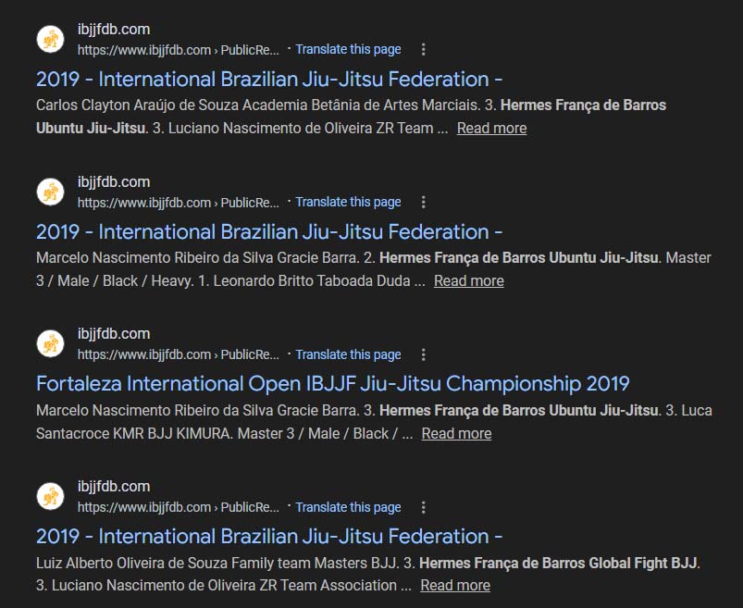Open the bottom 2019 International Brazilian Jiu-Jitsu Federation title
This screenshot has height=608, width=743.
click(x=268, y=537)
